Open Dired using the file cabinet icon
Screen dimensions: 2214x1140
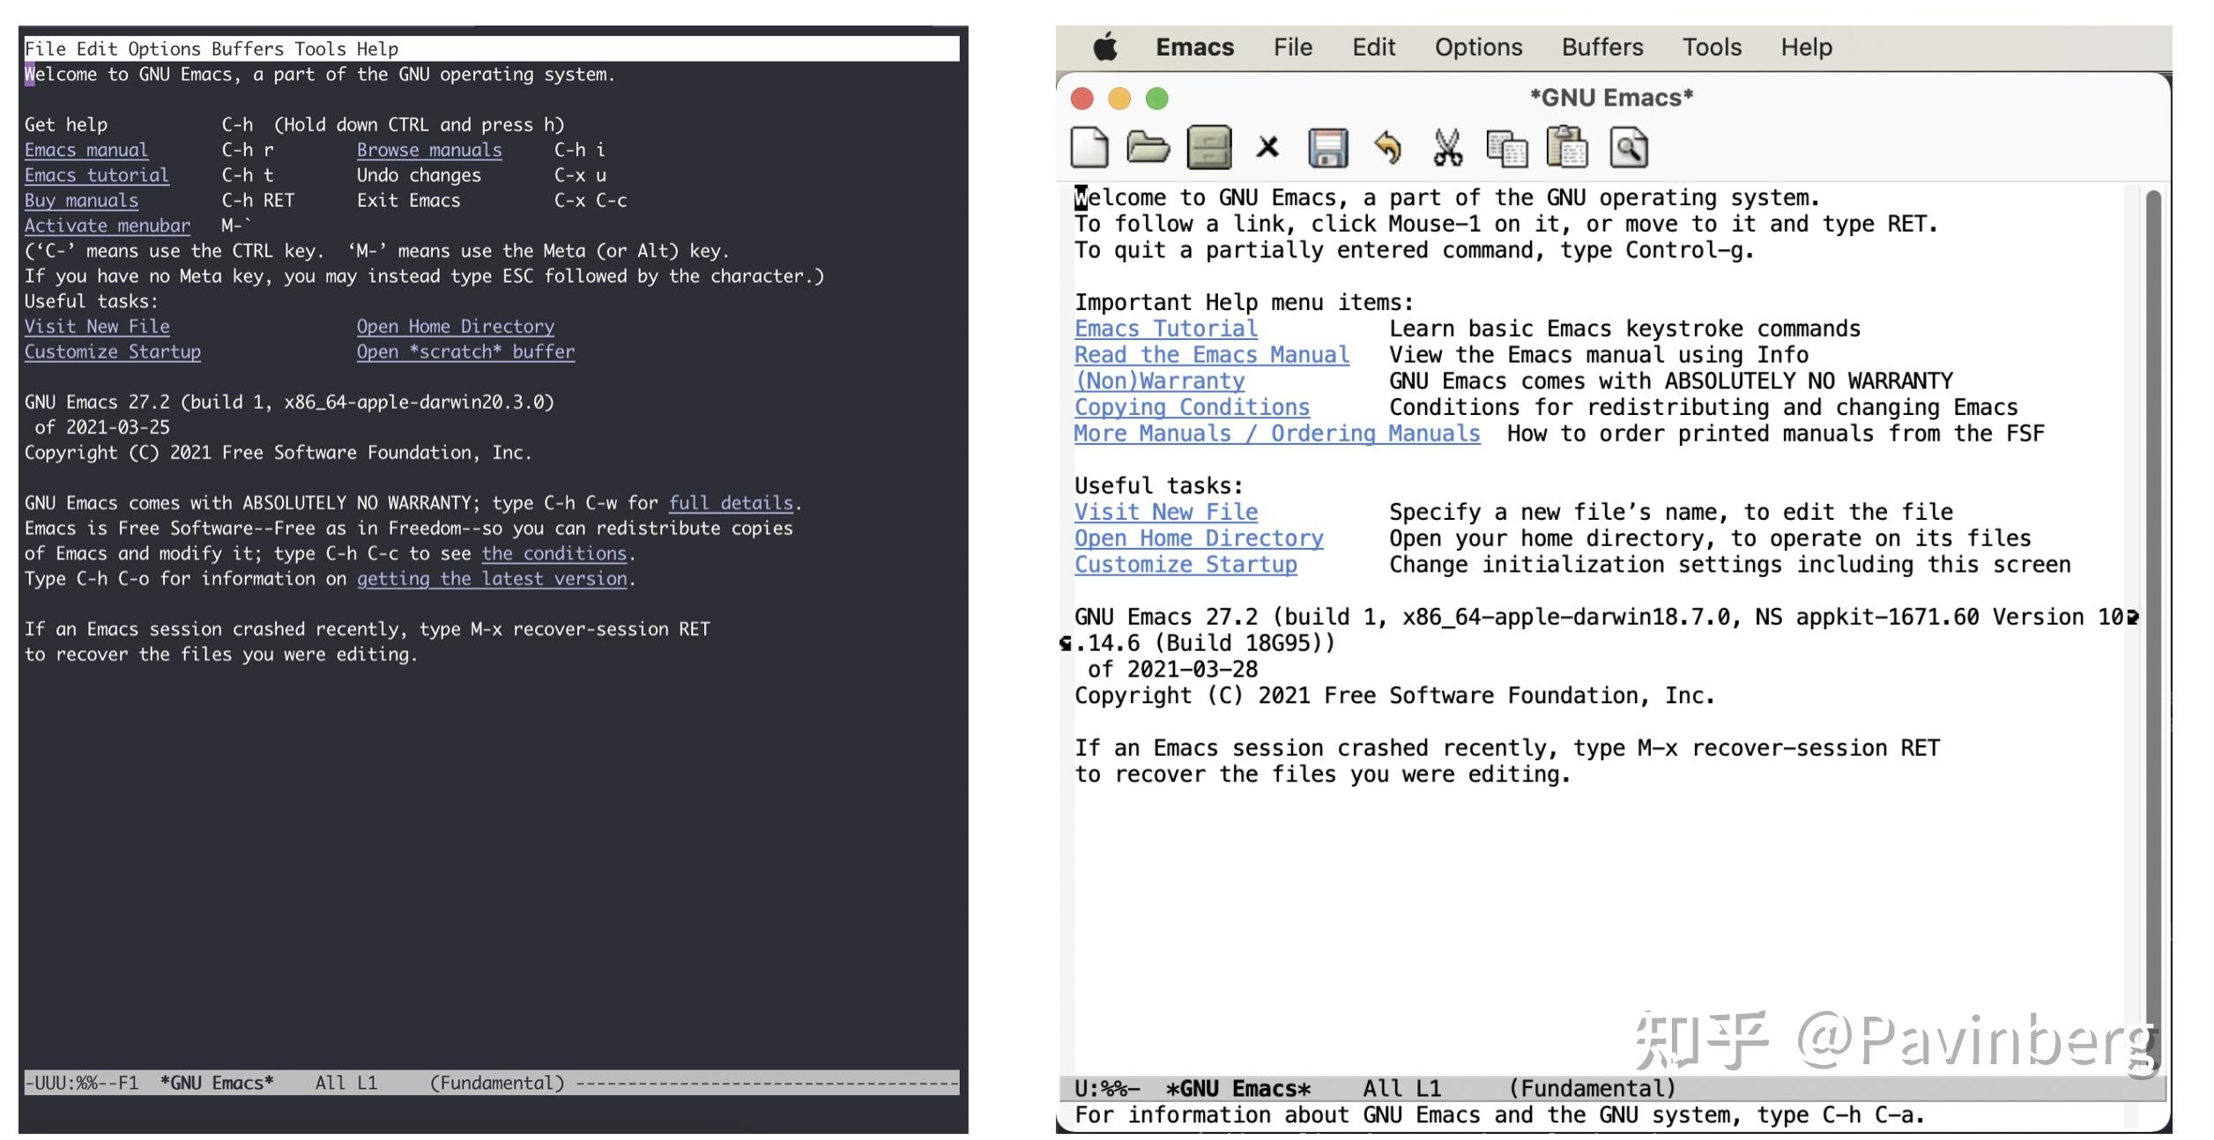pos(1208,147)
